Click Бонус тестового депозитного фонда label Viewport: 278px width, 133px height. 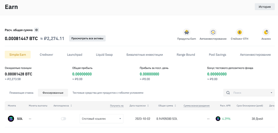click(230, 68)
